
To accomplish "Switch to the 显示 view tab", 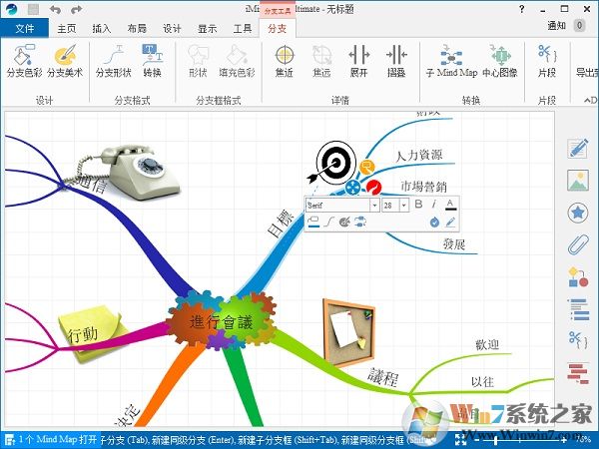I will point(207,29).
